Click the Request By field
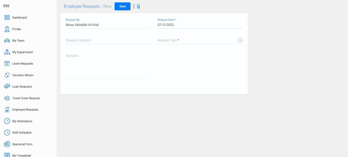The image size is (348, 157). 108,25
